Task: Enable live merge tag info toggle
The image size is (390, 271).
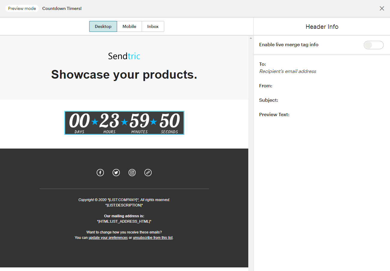Action: tap(373, 45)
